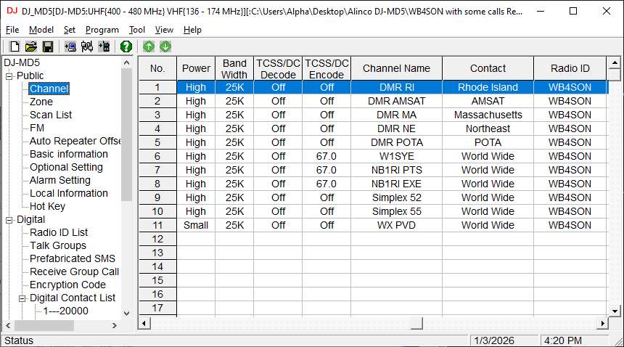
Task: Click the New file toolbar icon
Action: [14, 46]
